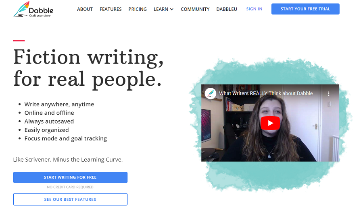Click the Dabble feather logo
Viewport: 363px width, 212px height.
click(33, 10)
